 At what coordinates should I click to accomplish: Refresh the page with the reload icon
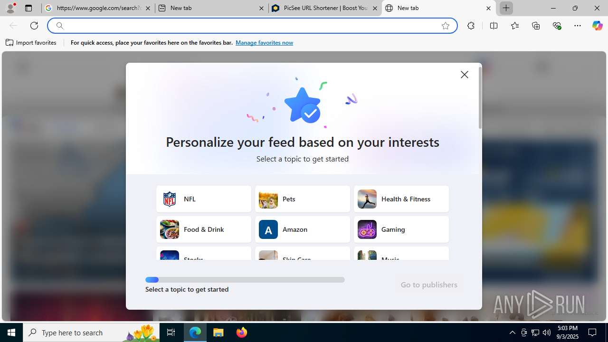(34, 26)
